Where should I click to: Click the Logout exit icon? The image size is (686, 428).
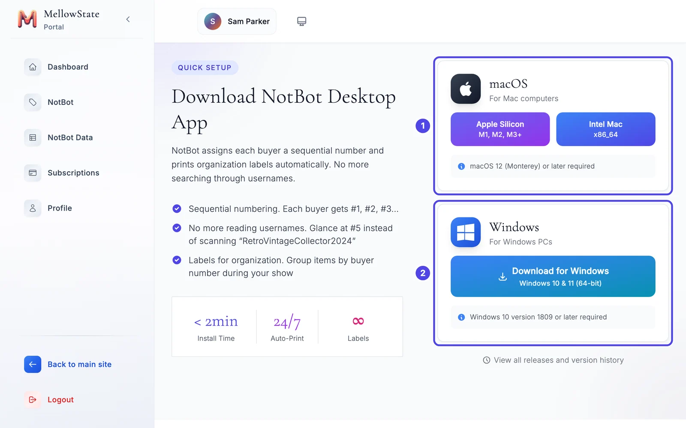(x=33, y=400)
